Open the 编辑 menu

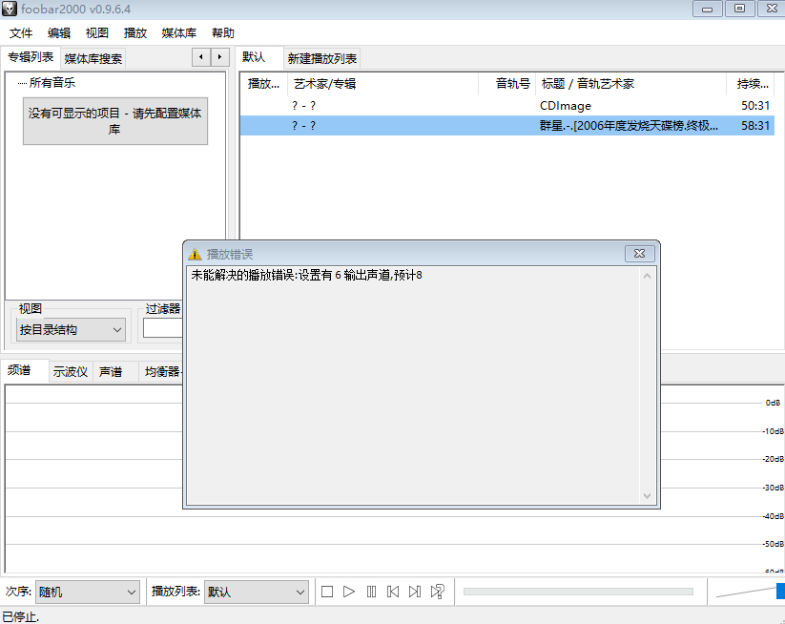pyautogui.click(x=59, y=33)
